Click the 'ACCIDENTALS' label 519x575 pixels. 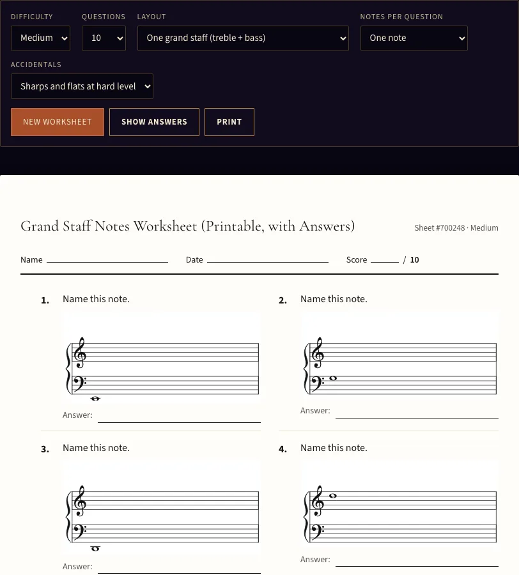pyautogui.click(x=36, y=65)
